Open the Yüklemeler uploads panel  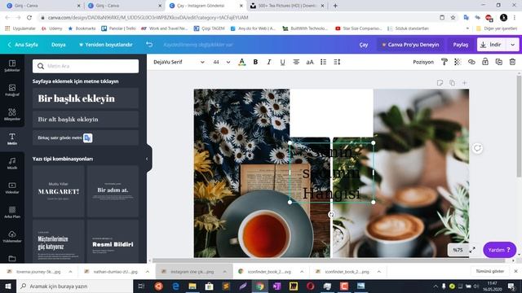[x=12, y=237]
